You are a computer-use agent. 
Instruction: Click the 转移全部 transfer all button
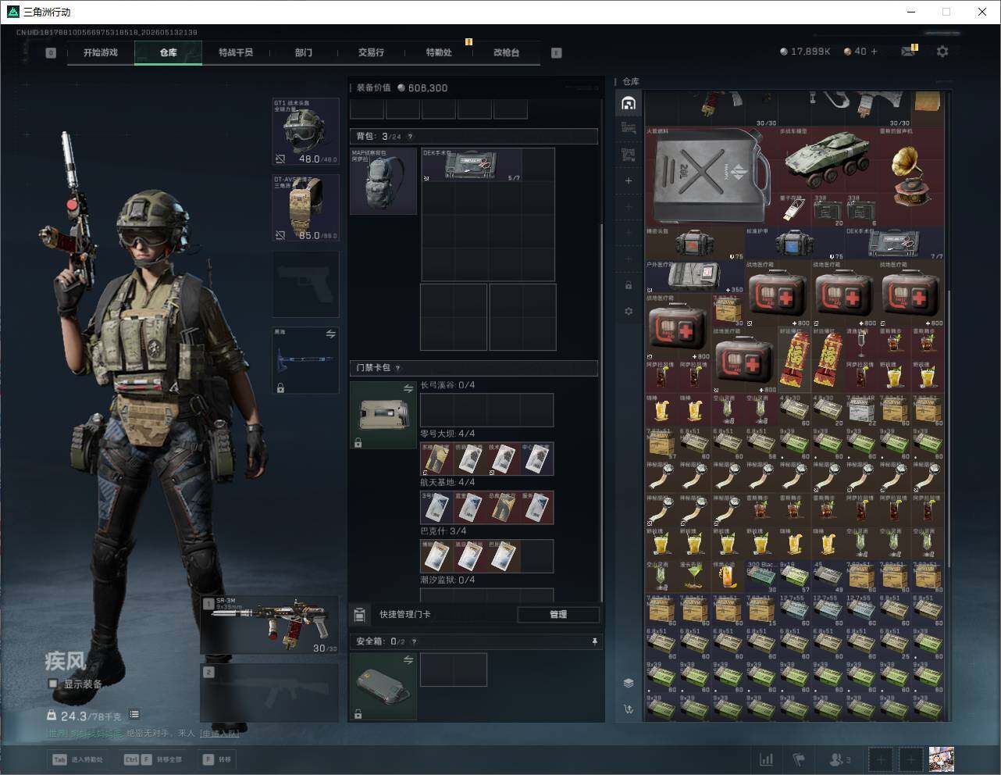(x=153, y=759)
